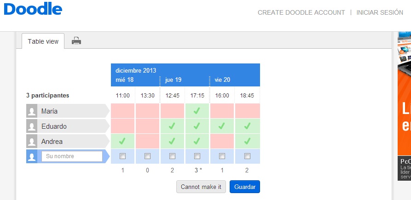Click the Doodle logo

[33, 10]
